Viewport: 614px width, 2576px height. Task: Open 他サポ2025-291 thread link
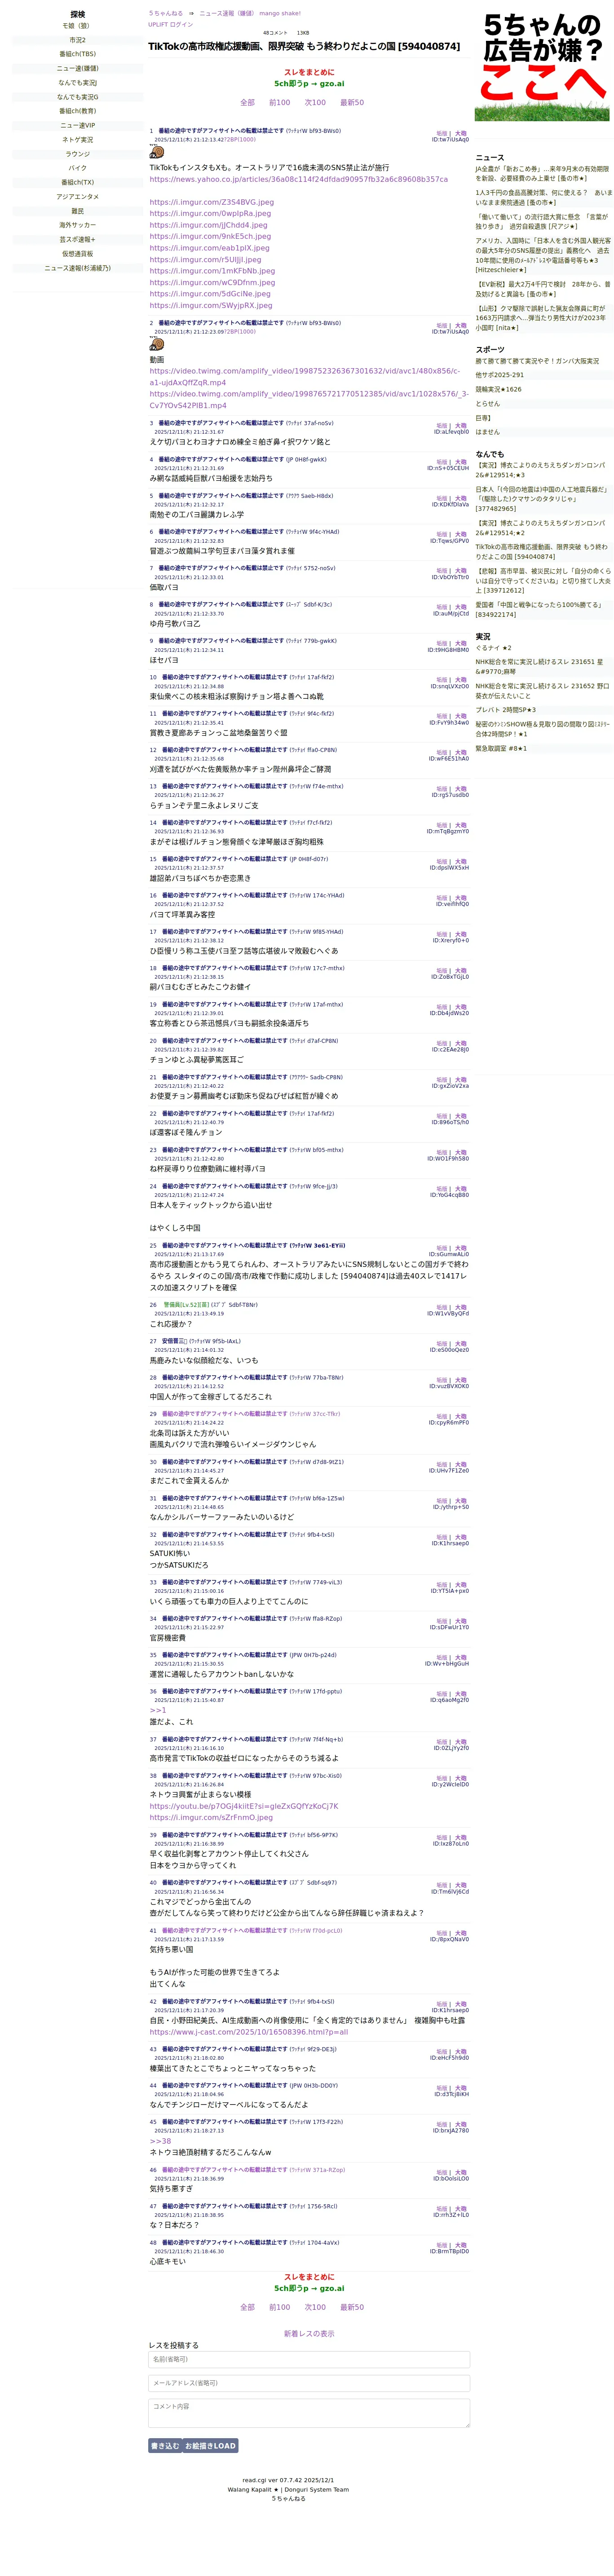coord(499,375)
